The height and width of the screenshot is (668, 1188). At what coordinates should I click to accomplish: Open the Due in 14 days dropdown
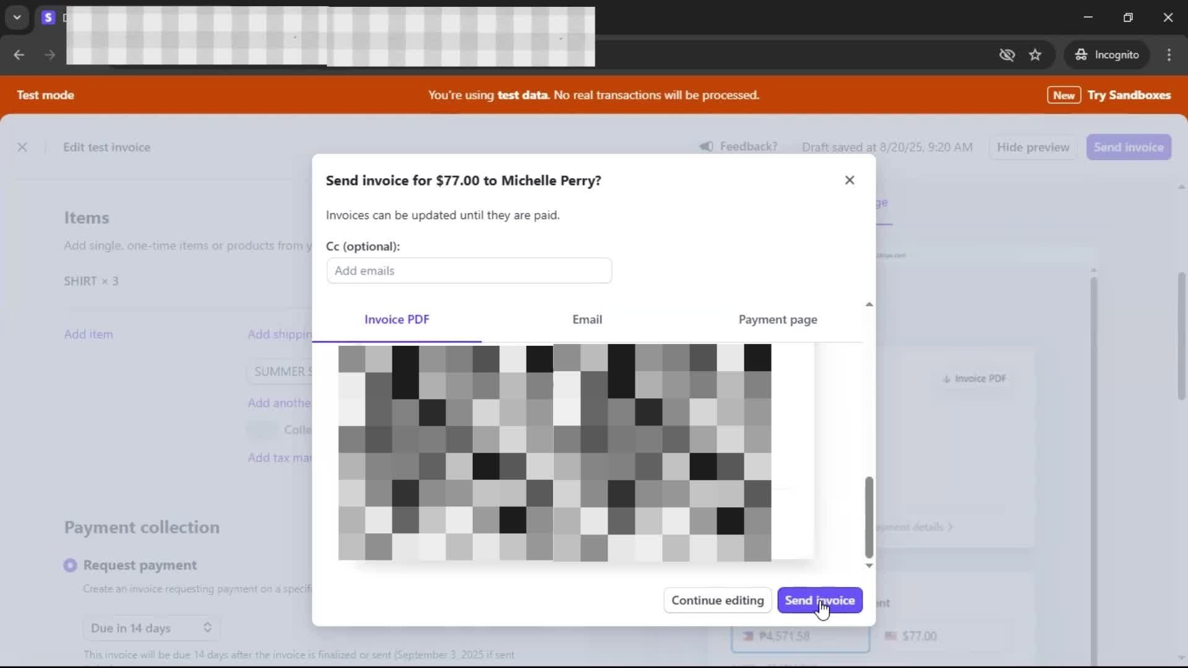pos(151,628)
